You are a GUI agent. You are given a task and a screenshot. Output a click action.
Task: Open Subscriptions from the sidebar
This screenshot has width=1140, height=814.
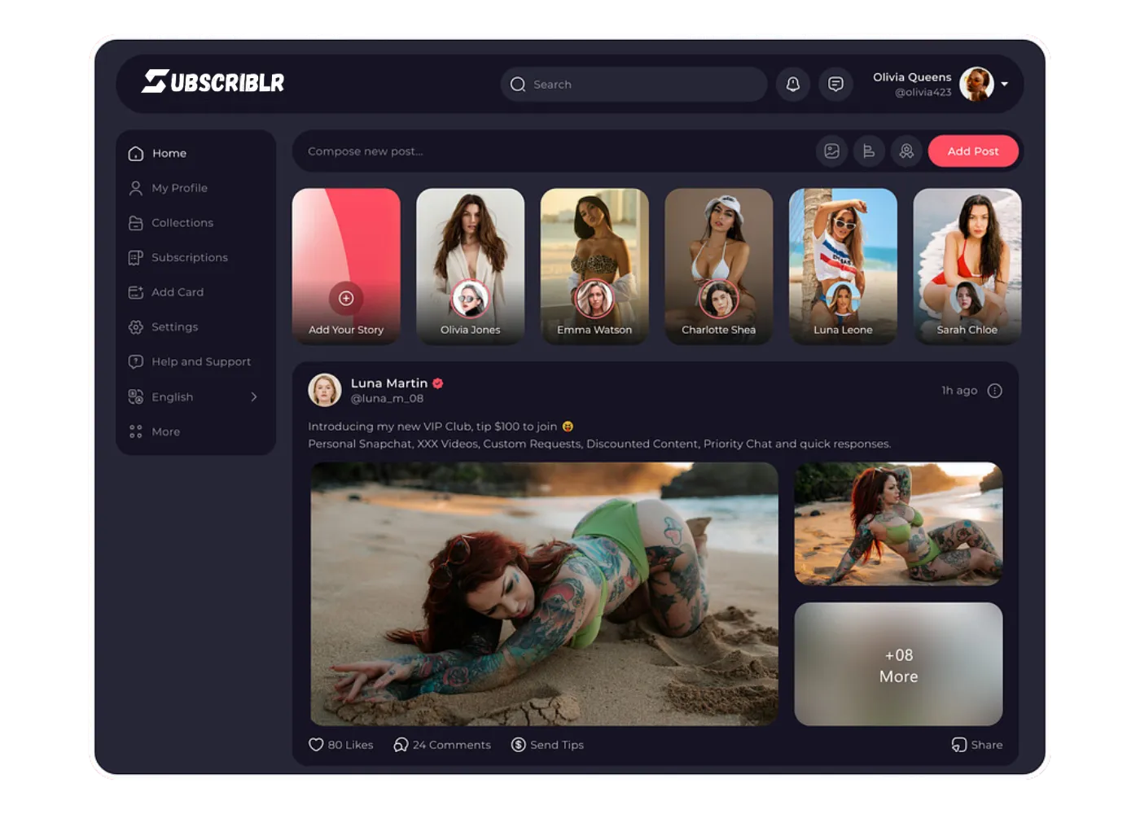pos(189,257)
